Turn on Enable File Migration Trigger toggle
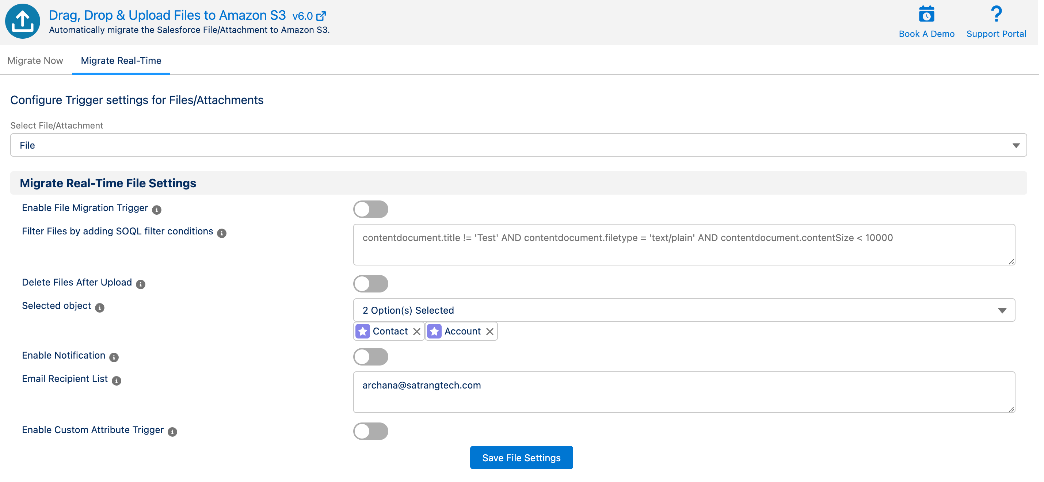 (370, 209)
